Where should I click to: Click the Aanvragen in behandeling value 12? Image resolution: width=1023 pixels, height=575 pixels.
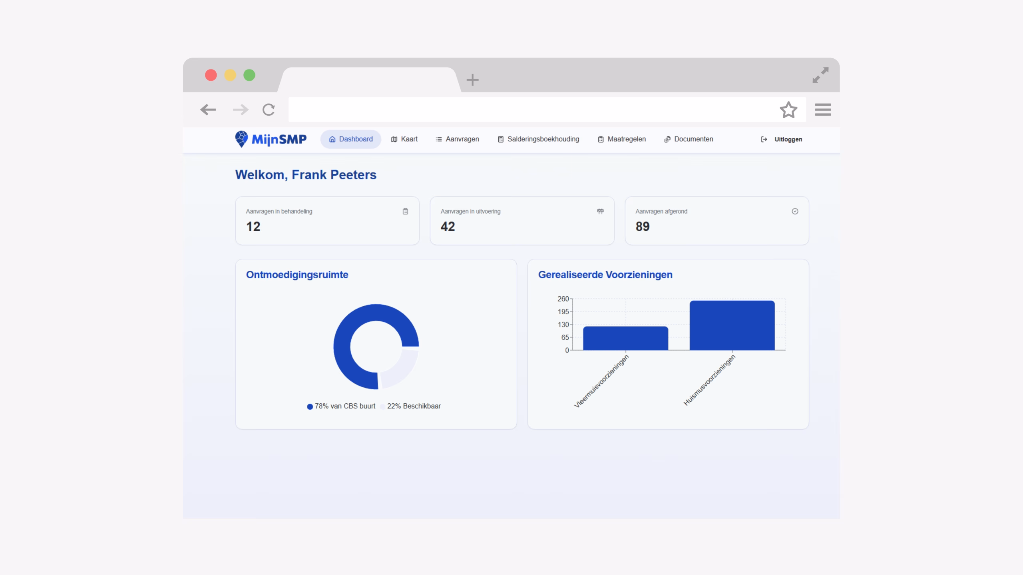click(253, 226)
